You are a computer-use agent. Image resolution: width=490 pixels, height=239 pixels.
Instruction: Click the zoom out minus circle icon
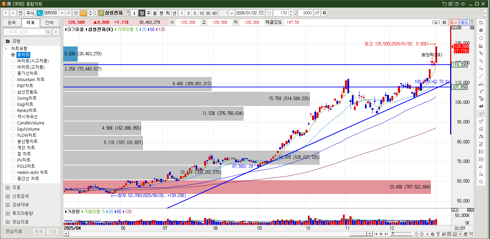point(416,234)
